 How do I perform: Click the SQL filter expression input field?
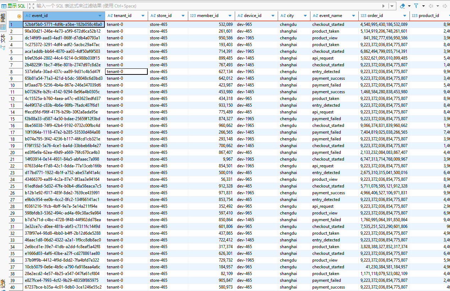(x=208, y=6)
